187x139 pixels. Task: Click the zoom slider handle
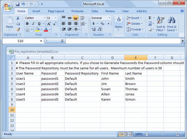(x=162, y=134)
